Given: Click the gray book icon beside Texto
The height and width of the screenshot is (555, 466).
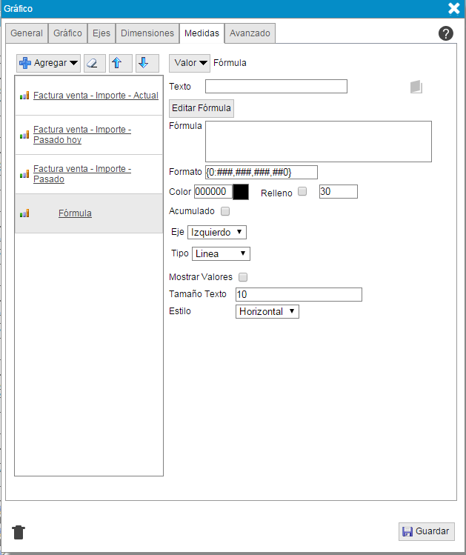Looking at the screenshot, I should [x=416, y=87].
